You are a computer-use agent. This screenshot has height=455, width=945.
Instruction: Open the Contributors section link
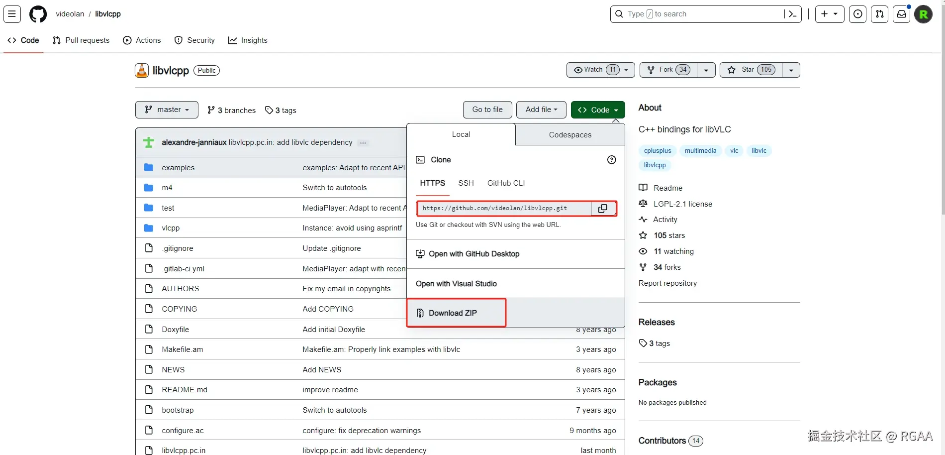pyautogui.click(x=670, y=441)
